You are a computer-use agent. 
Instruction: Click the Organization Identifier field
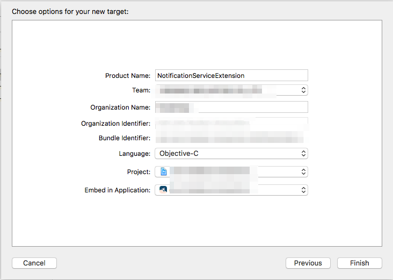pos(231,124)
